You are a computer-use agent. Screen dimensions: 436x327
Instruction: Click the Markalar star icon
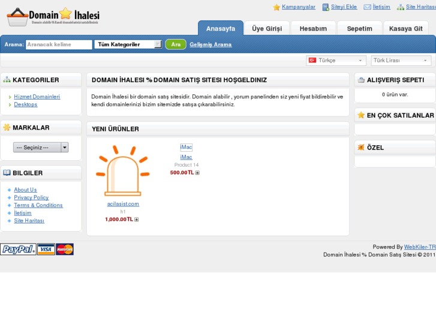tap(7, 127)
